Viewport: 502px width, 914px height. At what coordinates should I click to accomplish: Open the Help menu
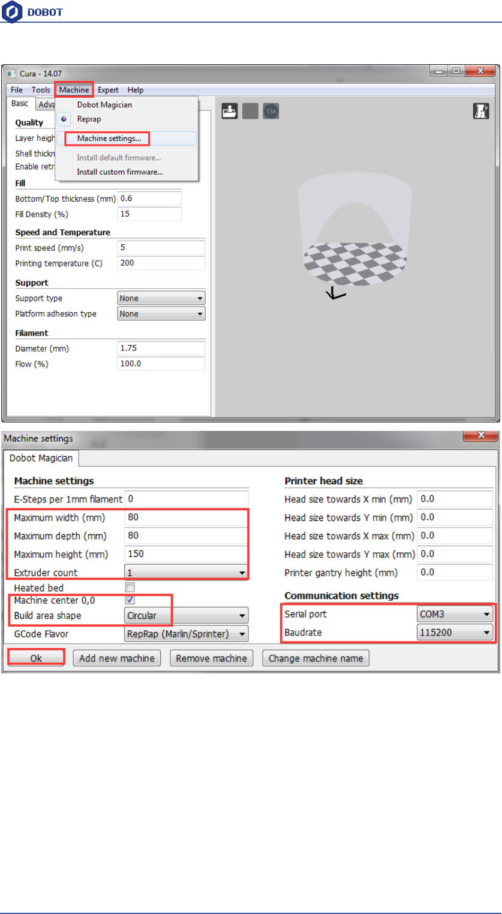pyautogui.click(x=136, y=90)
